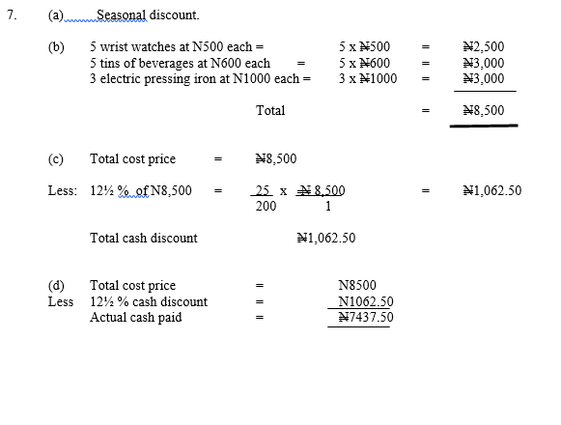Click the word 'Total' above the double underline
Screen dimensions: 561x425
pyautogui.click(x=270, y=110)
